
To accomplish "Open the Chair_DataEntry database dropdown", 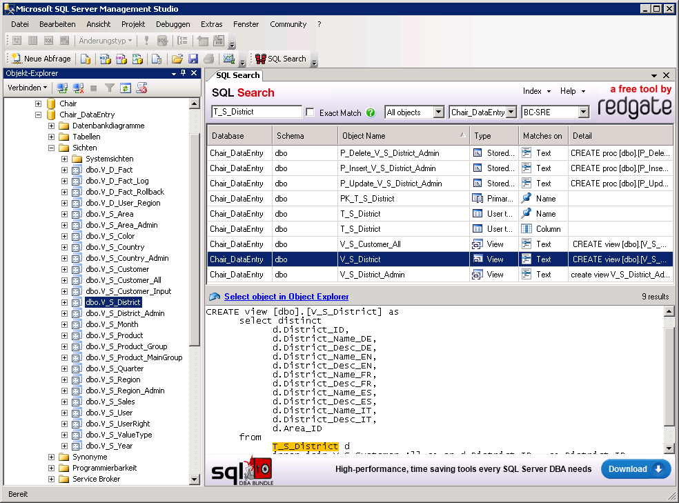I will pos(511,112).
